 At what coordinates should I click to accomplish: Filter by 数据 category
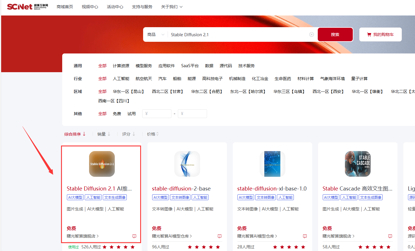[209, 66]
